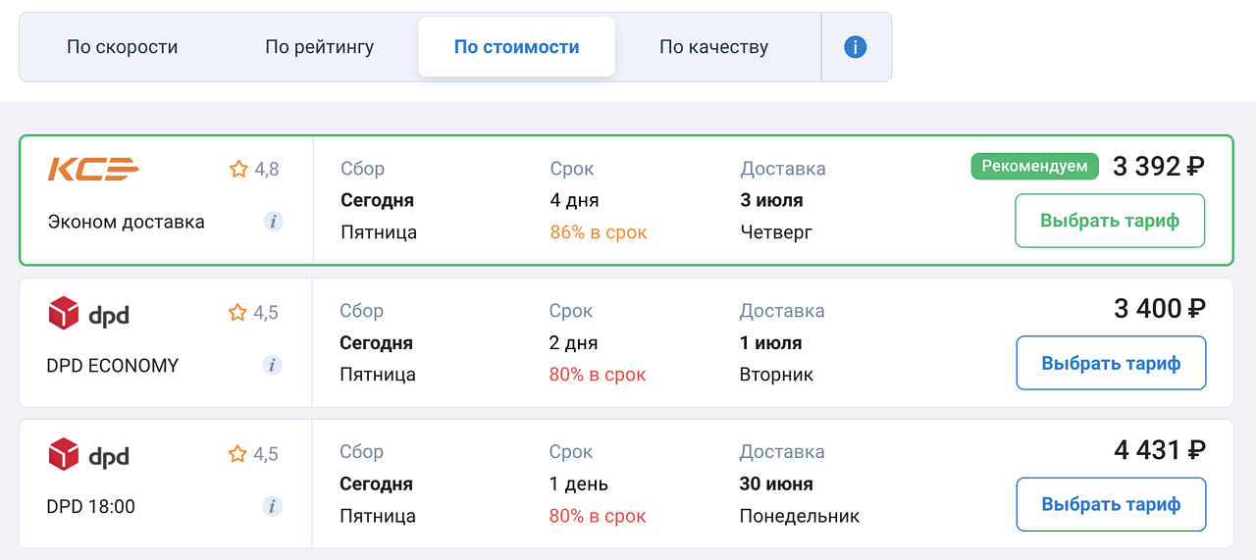Click the 4,8 star rating icon
Screen dimensions: 1256x560
pos(238,170)
